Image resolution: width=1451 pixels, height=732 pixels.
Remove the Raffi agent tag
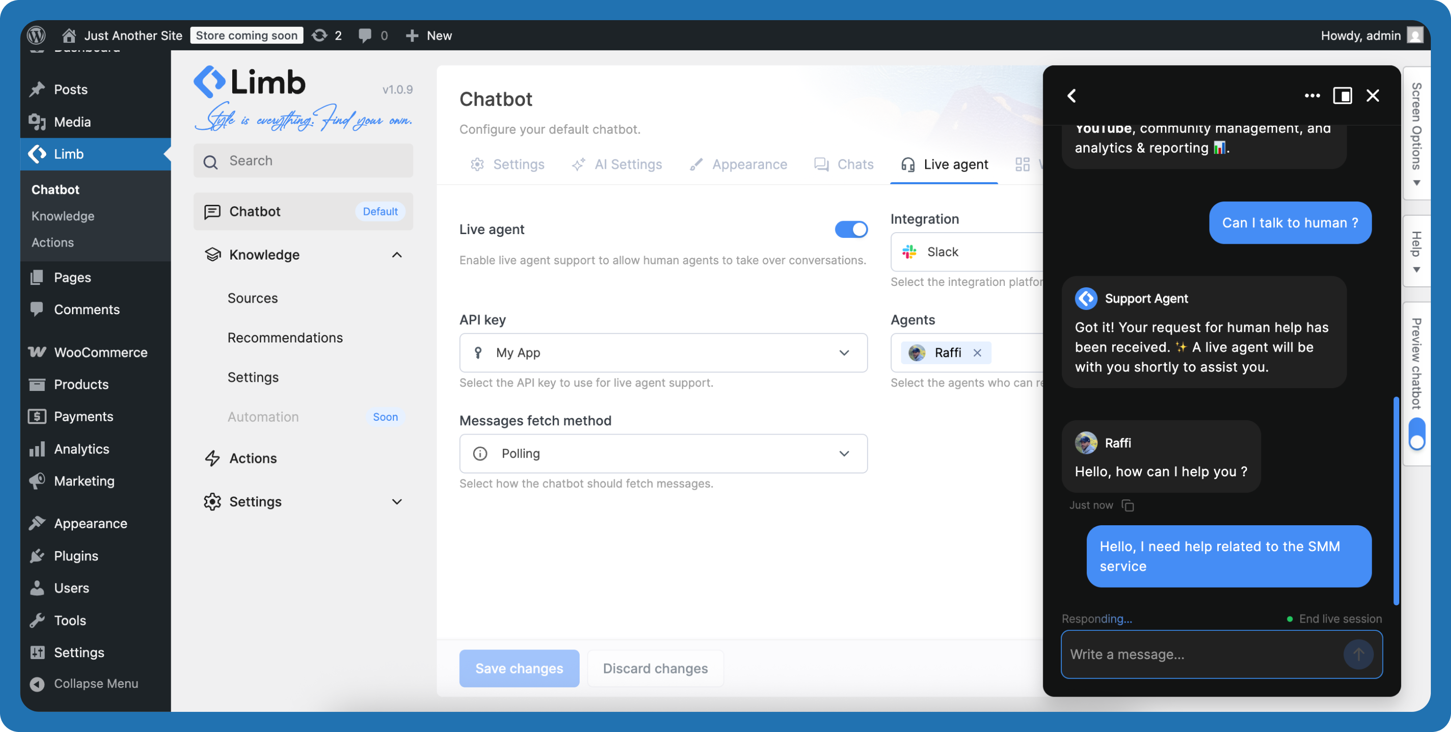point(977,353)
